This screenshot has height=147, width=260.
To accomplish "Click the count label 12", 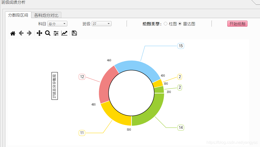I will pyautogui.click(x=82, y=77).
